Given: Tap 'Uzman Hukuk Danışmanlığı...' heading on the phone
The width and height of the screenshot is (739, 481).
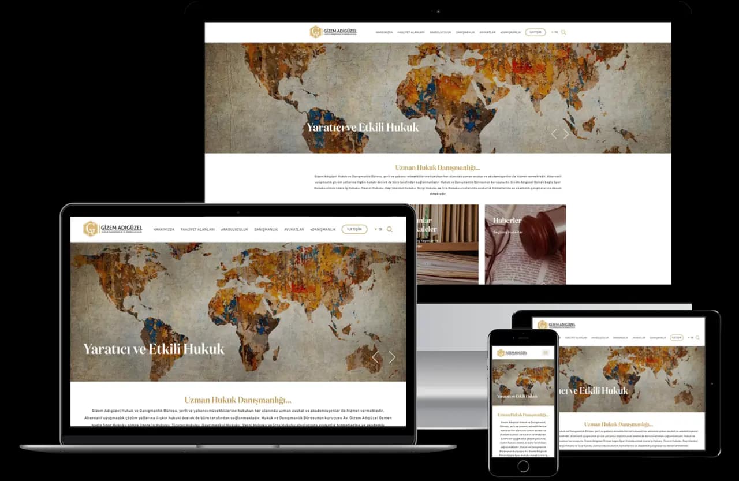Looking at the screenshot, I should click(523, 415).
